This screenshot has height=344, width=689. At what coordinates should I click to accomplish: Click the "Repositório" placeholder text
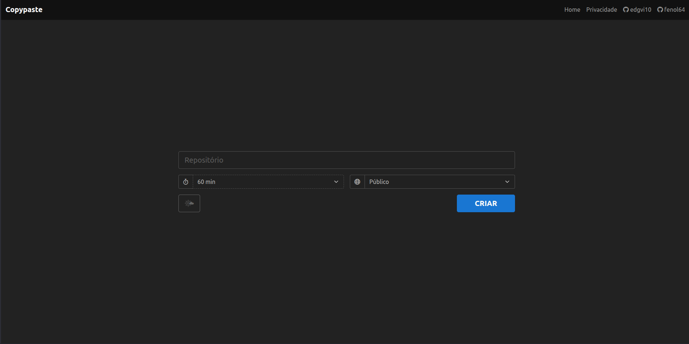click(x=204, y=160)
